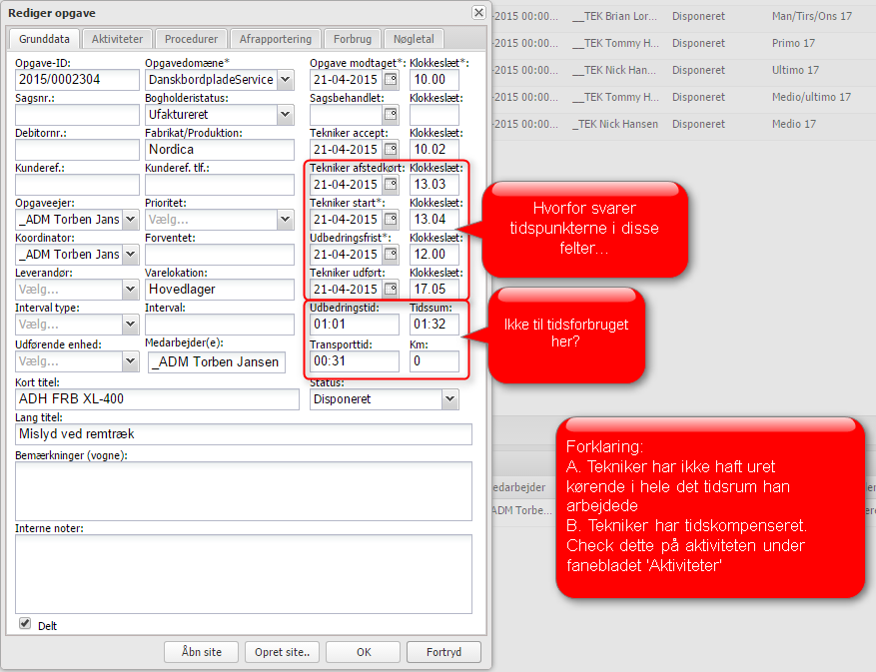Open calendar picker for Tekniker start
The image size is (876, 672).
(391, 220)
